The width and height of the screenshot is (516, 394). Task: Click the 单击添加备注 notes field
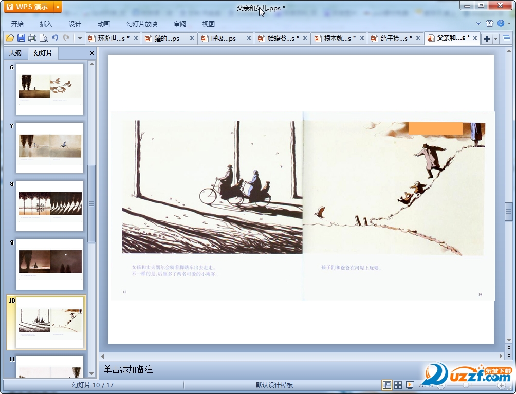tap(302, 369)
